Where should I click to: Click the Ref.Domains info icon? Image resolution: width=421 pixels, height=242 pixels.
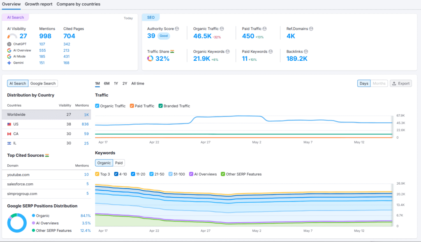coord(311,29)
